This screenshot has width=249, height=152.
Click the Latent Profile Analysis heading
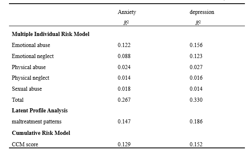[40, 111]
